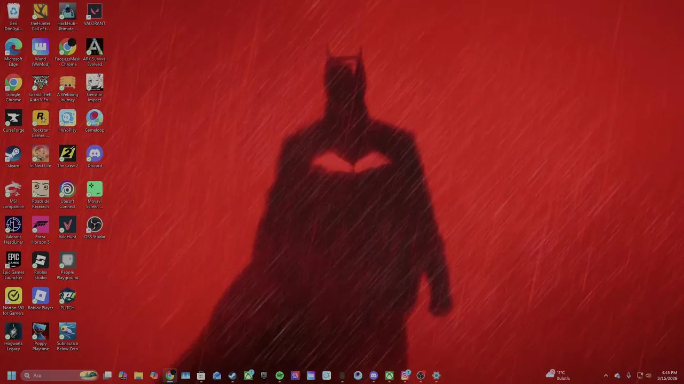Open volume speaker tray icon
Viewport: 684px width, 384px height.
click(x=649, y=375)
